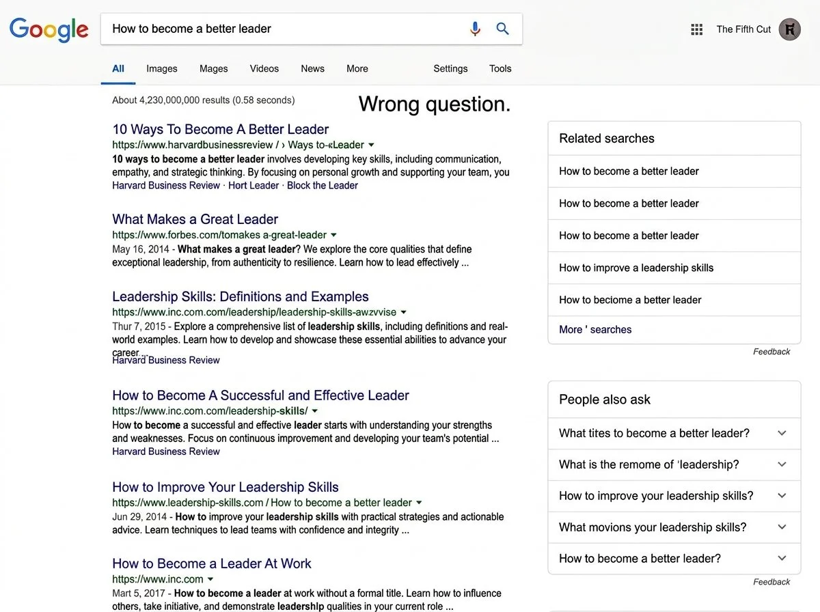Open 'How to Become A Successful and Effective Leader'
Viewport: 820px width, 612px height.
point(261,395)
